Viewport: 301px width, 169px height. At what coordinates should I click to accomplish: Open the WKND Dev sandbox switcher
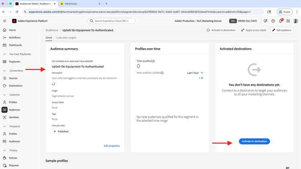pos(243,21)
